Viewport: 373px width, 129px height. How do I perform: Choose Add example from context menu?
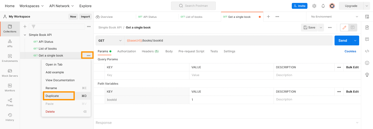(x=66, y=72)
